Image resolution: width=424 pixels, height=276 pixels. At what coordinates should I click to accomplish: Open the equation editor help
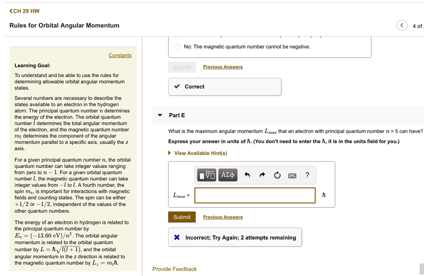click(307, 175)
